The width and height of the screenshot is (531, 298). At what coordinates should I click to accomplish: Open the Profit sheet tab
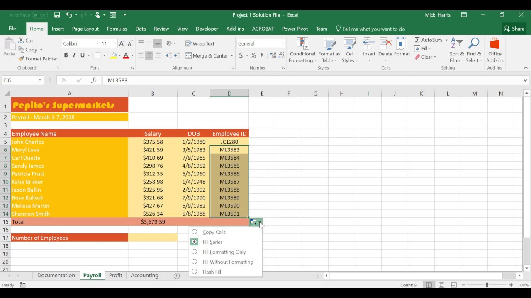pos(115,276)
